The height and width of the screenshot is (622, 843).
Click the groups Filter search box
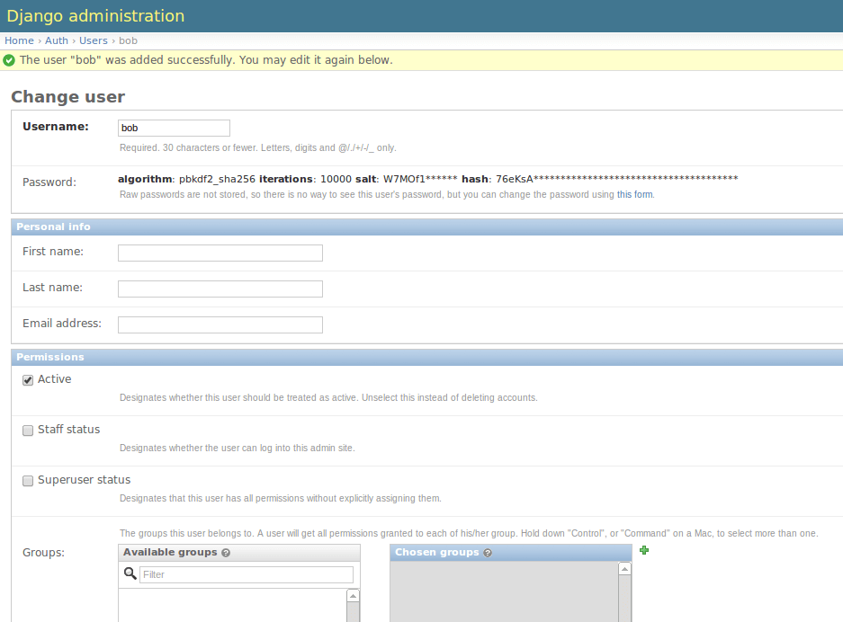point(247,574)
